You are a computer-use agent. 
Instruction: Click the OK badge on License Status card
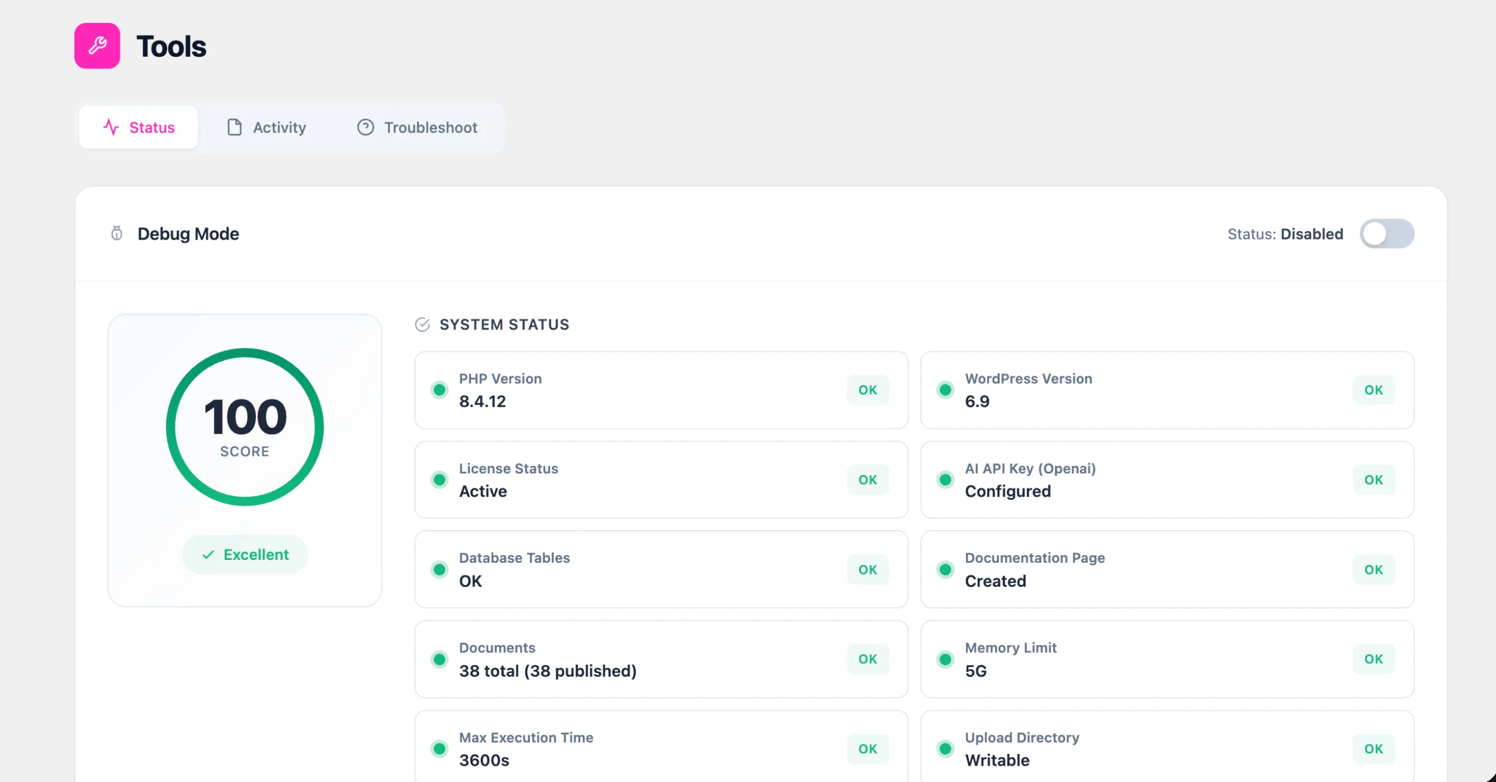point(868,480)
